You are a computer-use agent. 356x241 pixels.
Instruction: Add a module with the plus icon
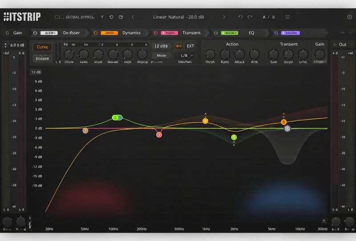[x=342, y=33]
